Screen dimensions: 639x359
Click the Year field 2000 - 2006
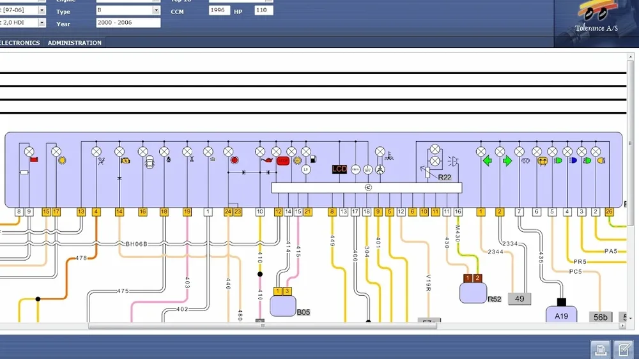point(128,23)
